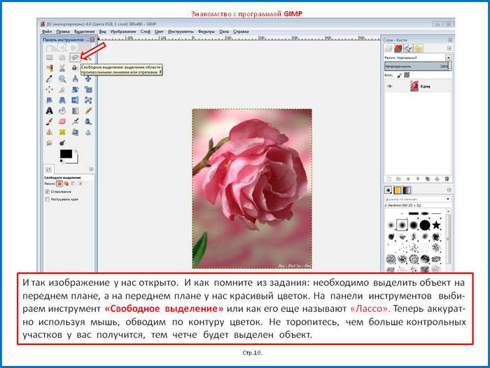Open the Файл menu

(47, 32)
